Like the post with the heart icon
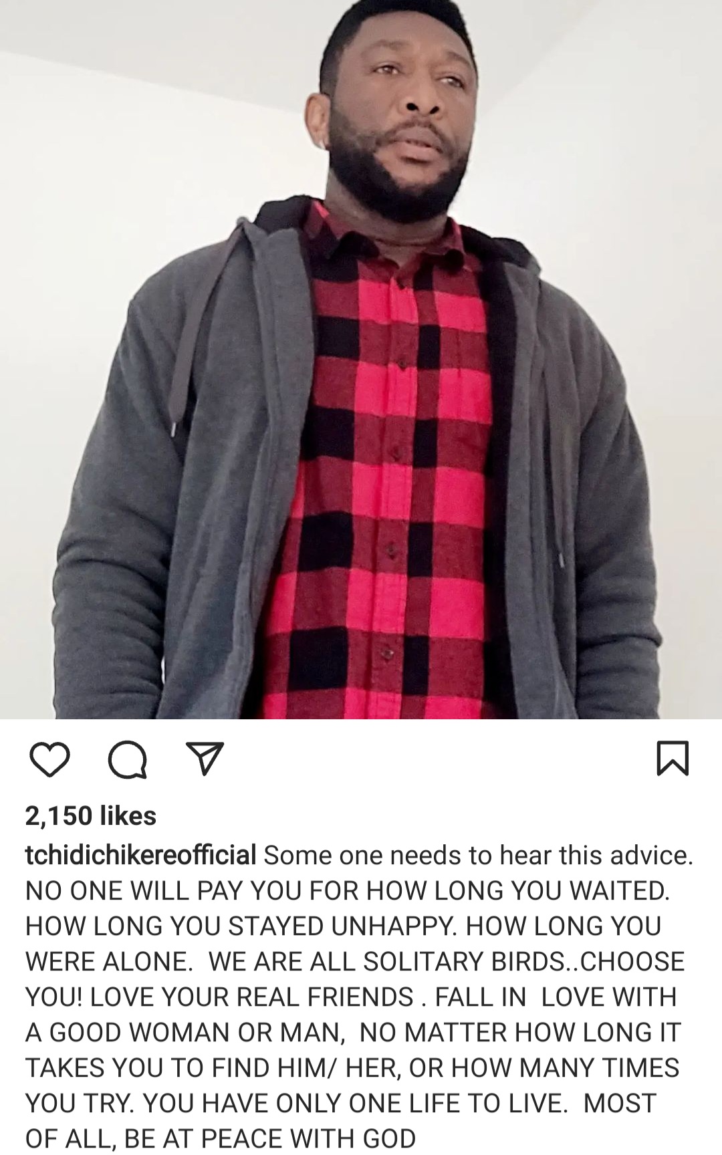 tap(50, 761)
